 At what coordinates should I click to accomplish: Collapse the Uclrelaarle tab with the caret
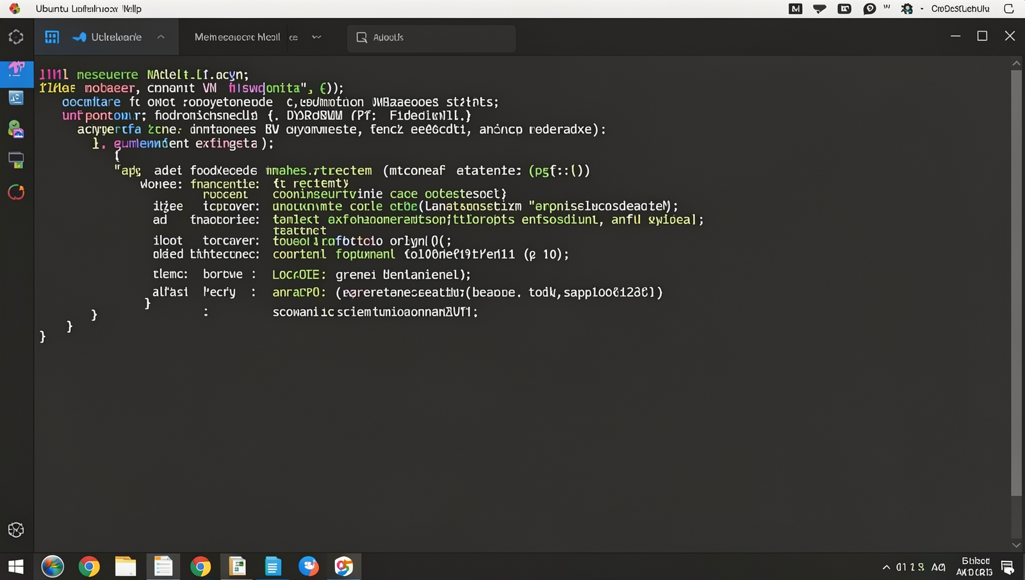[x=161, y=37]
